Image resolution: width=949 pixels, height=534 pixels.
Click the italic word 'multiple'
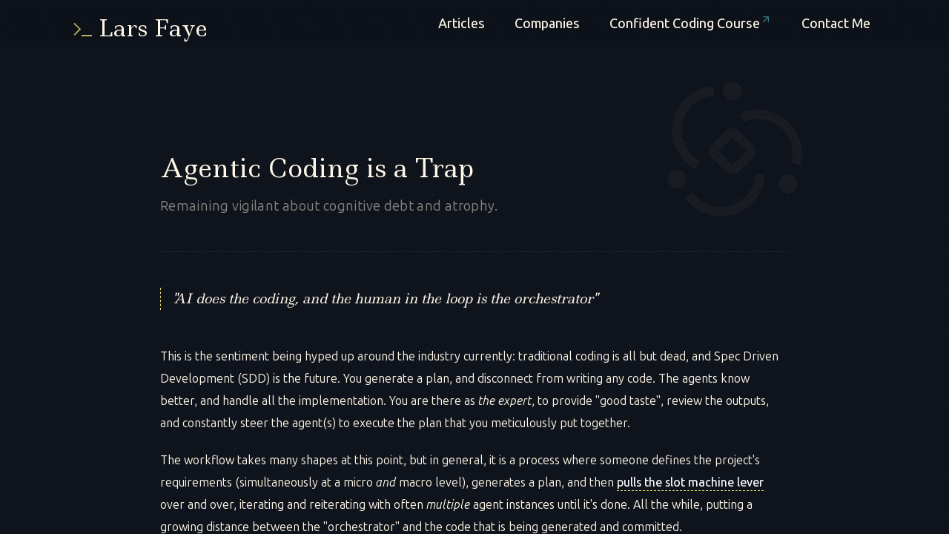click(x=448, y=504)
